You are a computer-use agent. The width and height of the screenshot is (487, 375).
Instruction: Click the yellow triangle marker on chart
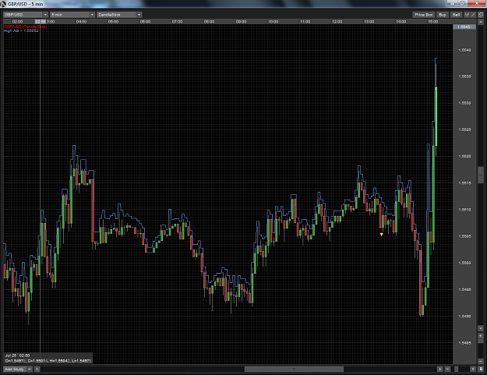381,235
